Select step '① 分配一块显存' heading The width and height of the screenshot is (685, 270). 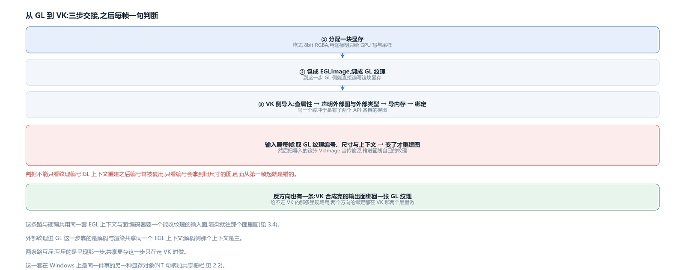pos(342,39)
